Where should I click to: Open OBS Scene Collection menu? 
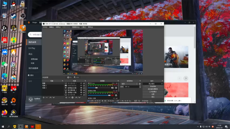point(76,27)
